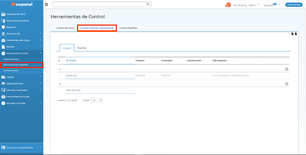Click the Manuales y tutoriales question icon
Viewport: 306px width, 155px height.
pyautogui.click(x=3, y=103)
